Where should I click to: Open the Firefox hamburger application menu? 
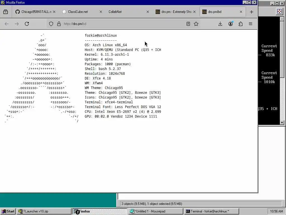click(251, 24)
